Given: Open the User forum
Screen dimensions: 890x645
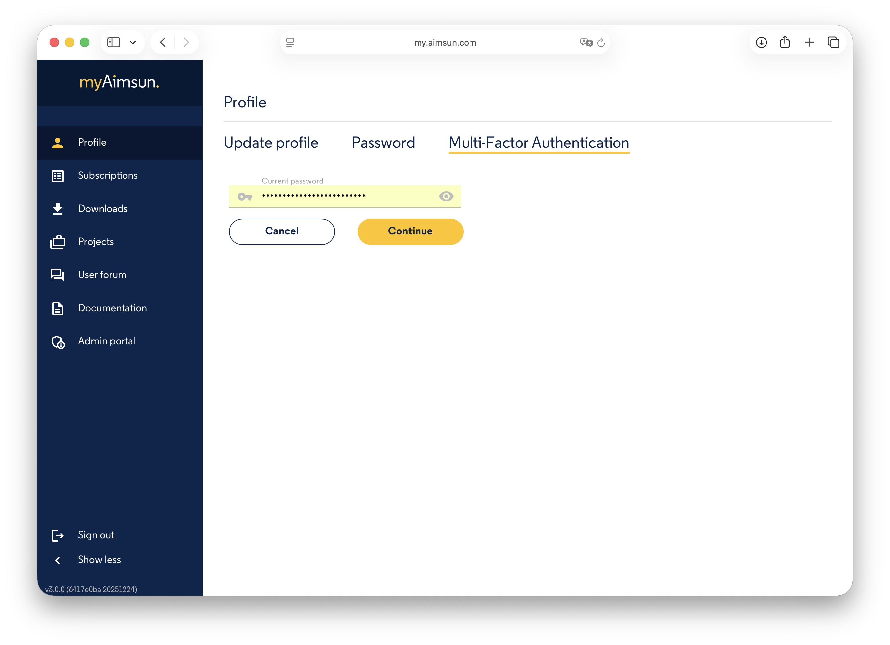Looking at the screenshot, I should click(x=102, y=275).
